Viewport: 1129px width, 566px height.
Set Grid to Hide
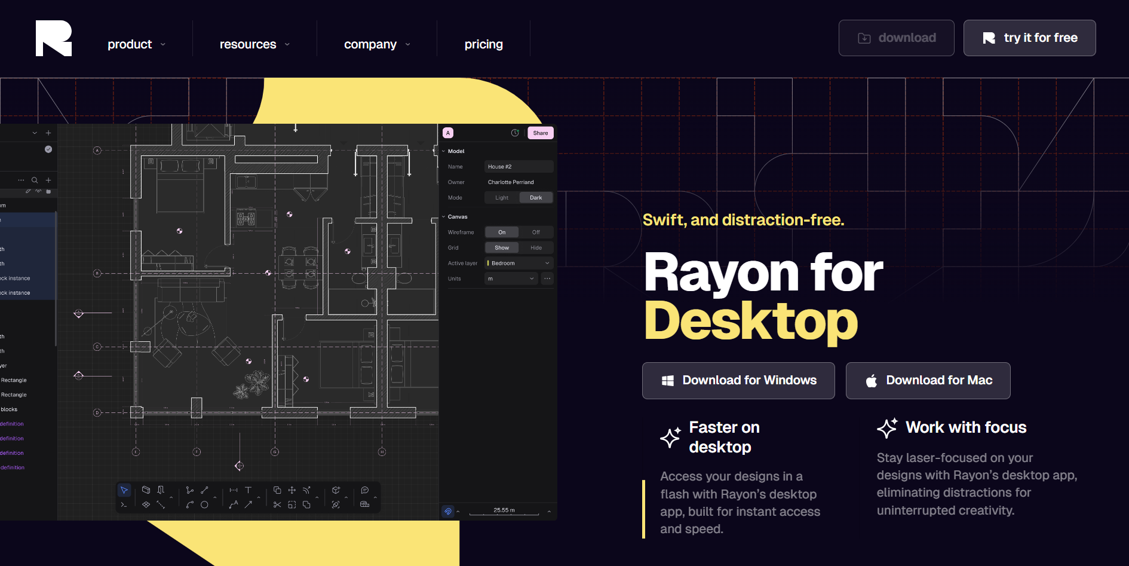click(x=536, y=248)
